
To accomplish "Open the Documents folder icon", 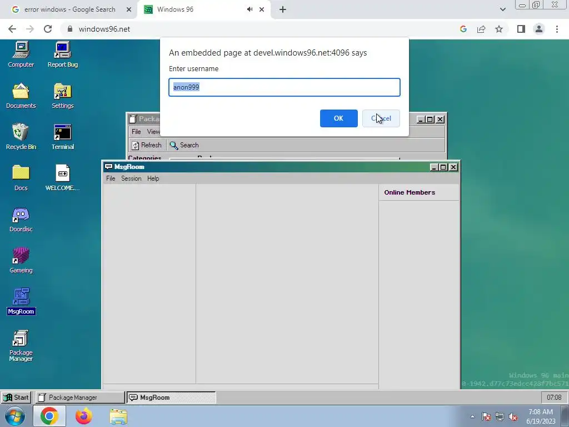I will coord(21,96).
